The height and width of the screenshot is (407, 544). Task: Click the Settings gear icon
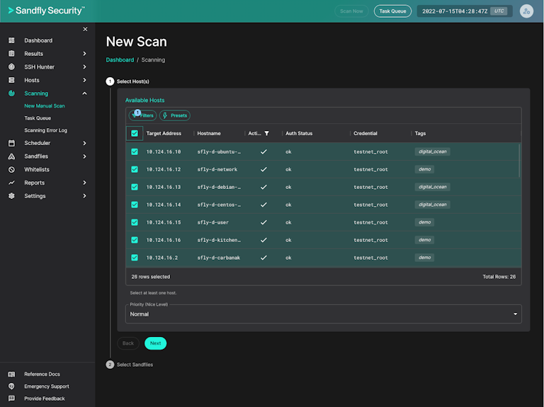11,196
